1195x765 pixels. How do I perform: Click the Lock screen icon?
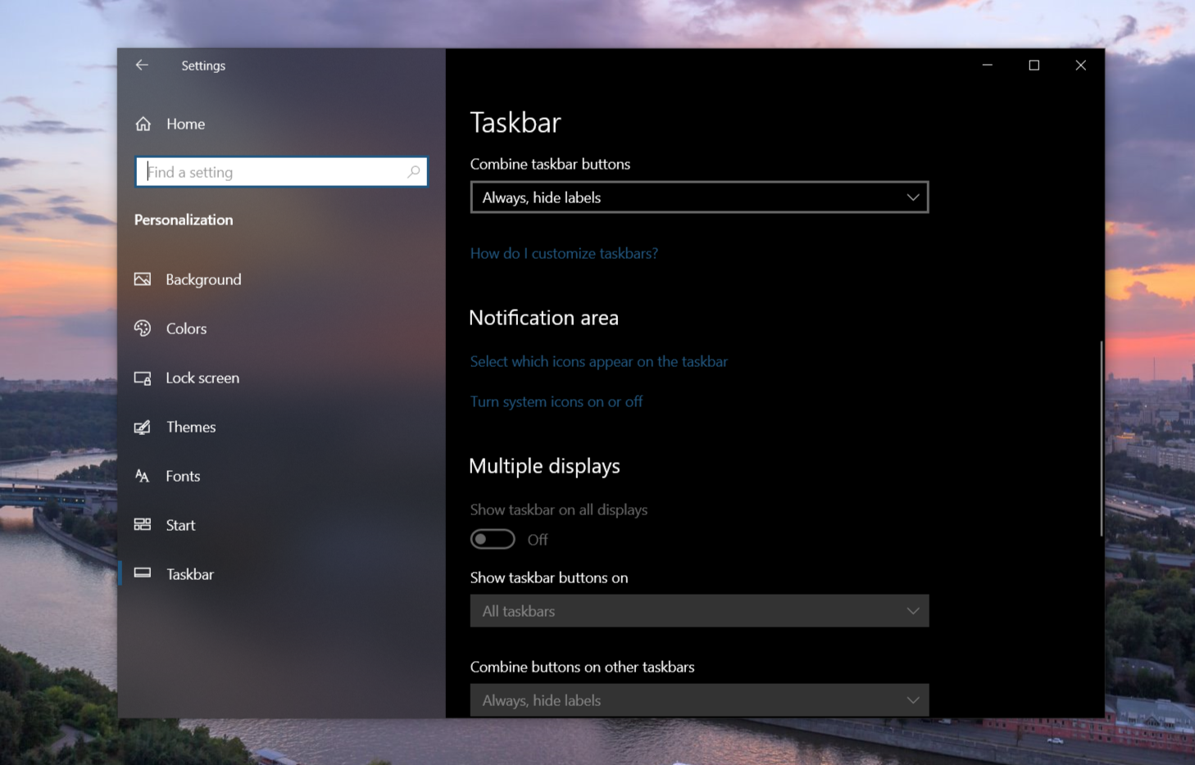pyautogui.click(x=143, y=378)
